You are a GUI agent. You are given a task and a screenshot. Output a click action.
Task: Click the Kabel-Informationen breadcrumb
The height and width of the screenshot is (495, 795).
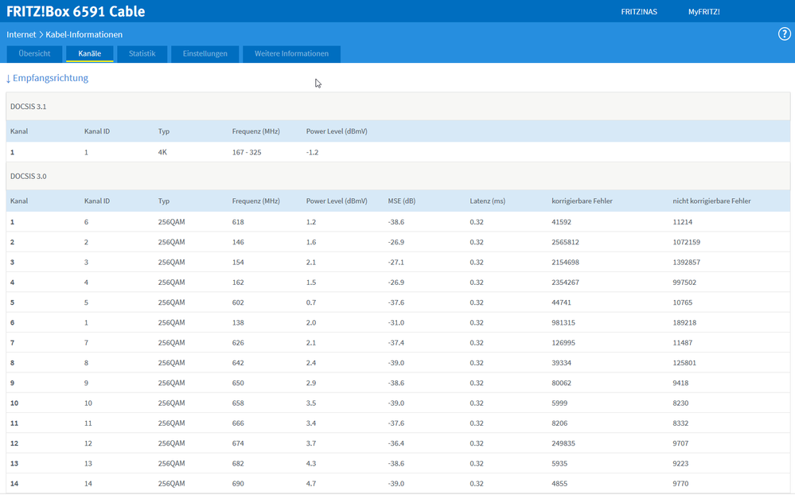click(84, 35)
